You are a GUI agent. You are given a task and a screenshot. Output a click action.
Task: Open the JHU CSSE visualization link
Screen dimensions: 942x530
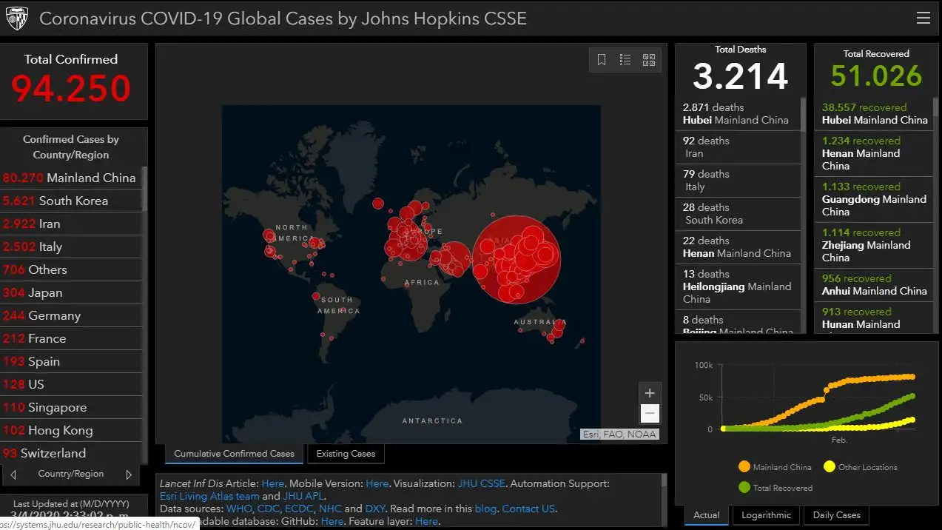(x=481, y=483)
